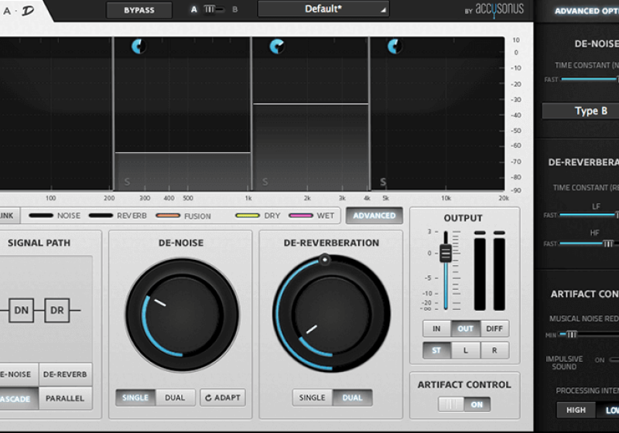Click the blue band knob above 1k
Viewport: 619px width, 433px height.
click(276, 47)
